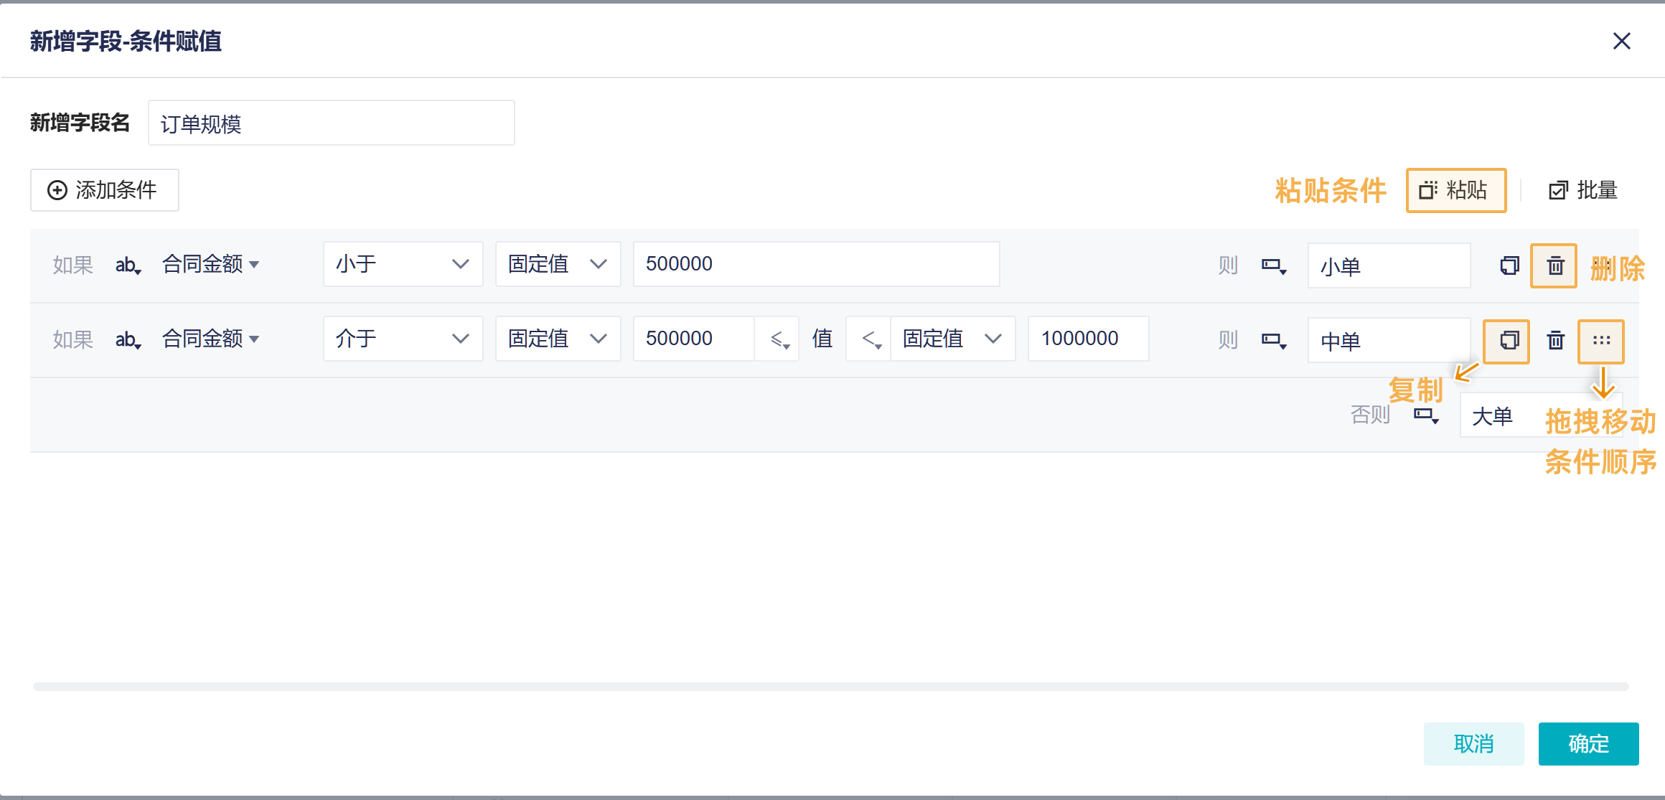The height and width of the screenshot is (800, 1665).
Task: Click the 粘贴 paste condition button
Action: (x=1455, y=190)
